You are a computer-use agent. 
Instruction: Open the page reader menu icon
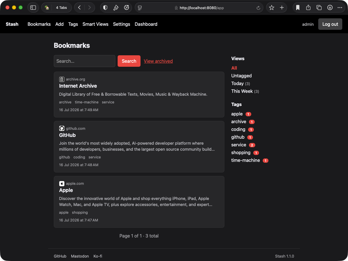(x=140, y=8)
